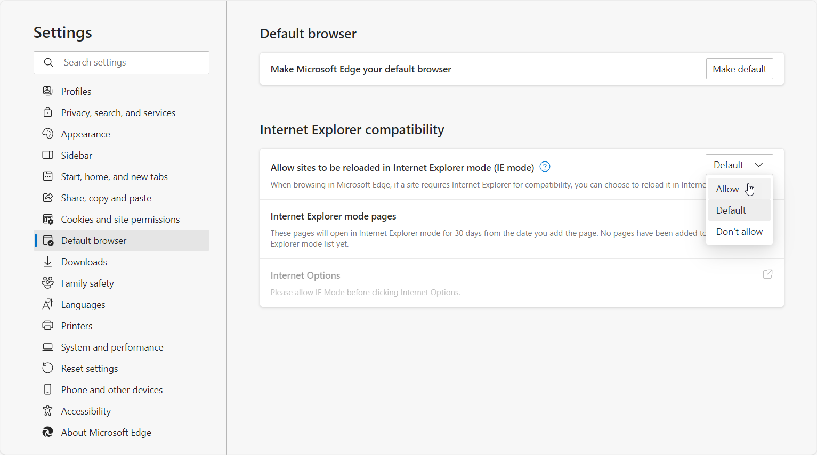Click the 'Please allow IE Mode' hint text
The width and height of the screenshot is (817, 455).
[x=365, y=292]
